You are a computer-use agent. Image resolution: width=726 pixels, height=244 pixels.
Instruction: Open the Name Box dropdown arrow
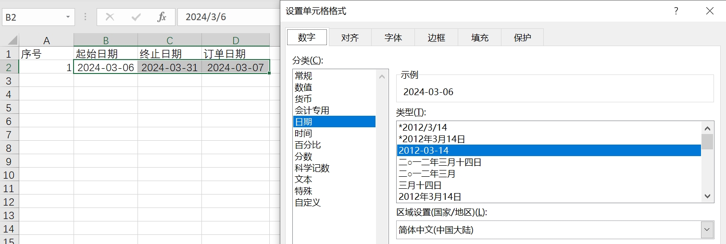coord(68,17)
